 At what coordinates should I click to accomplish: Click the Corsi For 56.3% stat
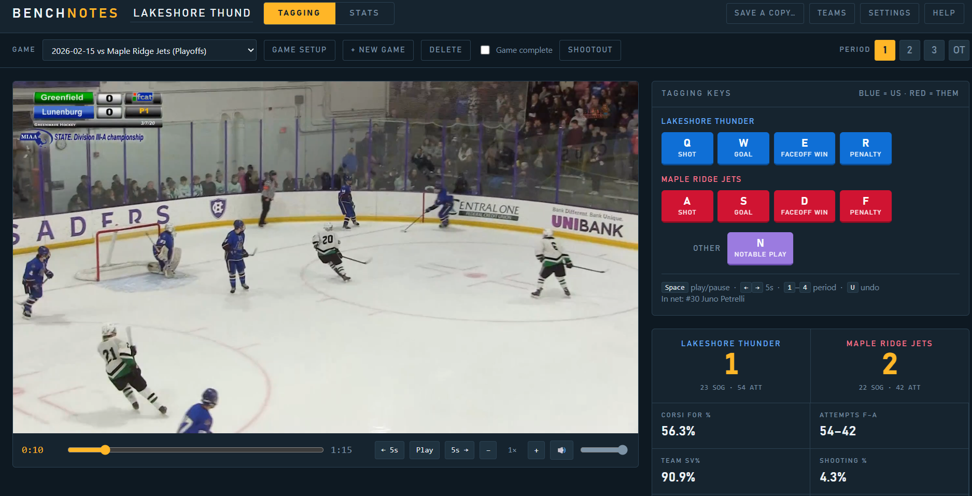click(x=731, y=426)
